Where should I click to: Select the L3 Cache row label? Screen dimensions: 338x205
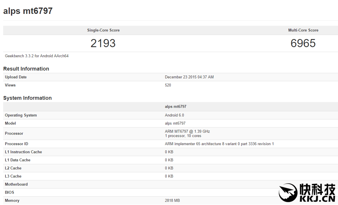[x=13, y=176]
